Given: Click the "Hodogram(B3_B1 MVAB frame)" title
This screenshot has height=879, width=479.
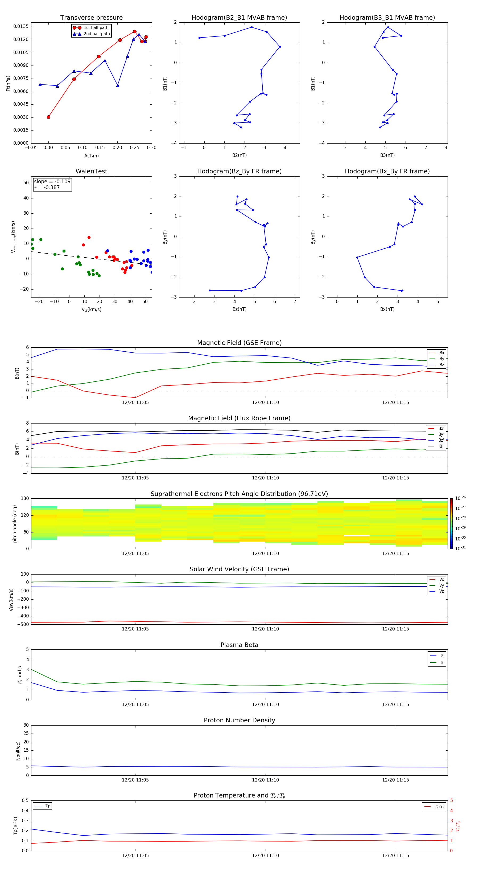Looking at the screenshot, I should [x=387, y=17].
